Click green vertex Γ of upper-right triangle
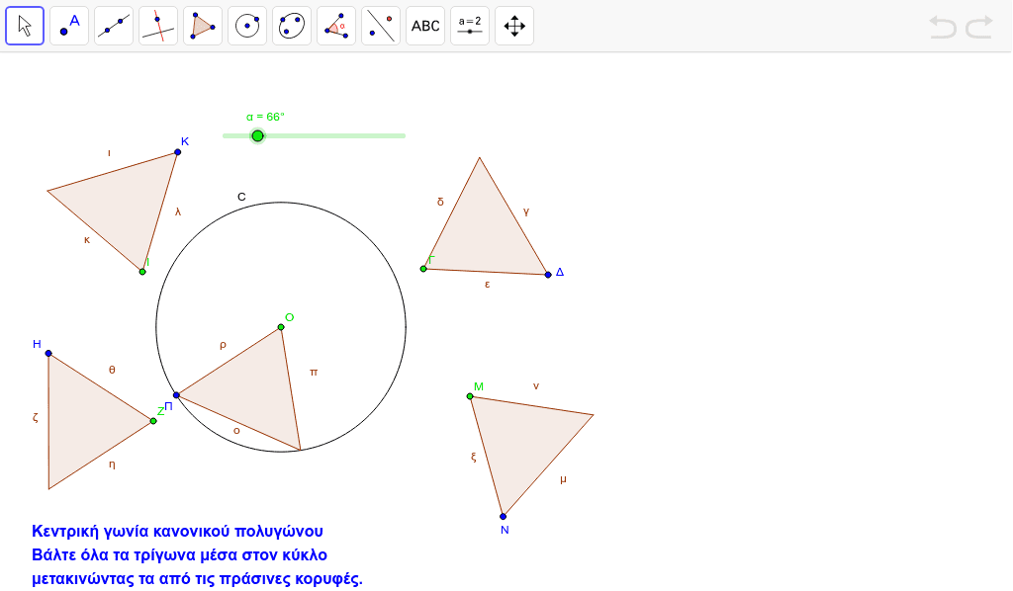1013x591 pixels. point(423,269)
